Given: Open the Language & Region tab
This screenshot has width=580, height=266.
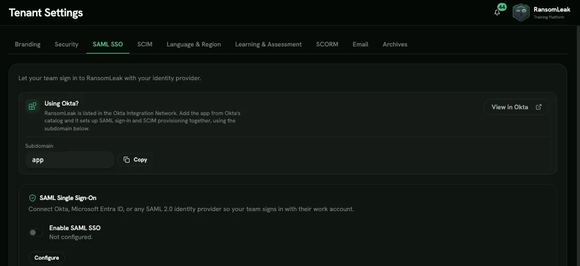Looking at the screenshot, I should [x=194, y=44].
